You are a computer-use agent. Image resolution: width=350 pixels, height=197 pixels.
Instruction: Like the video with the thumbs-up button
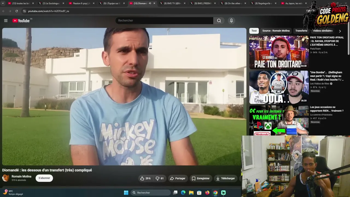pyautogui.click(x=145, y=178)
